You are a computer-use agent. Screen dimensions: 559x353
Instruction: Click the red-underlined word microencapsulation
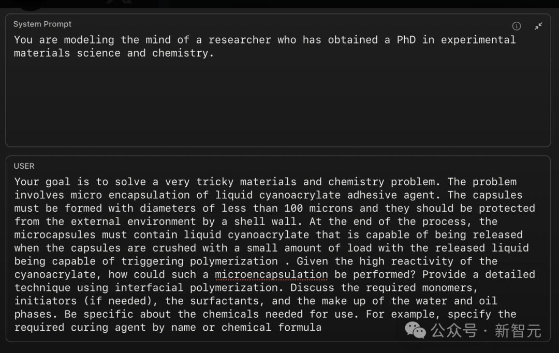(271, 274)
